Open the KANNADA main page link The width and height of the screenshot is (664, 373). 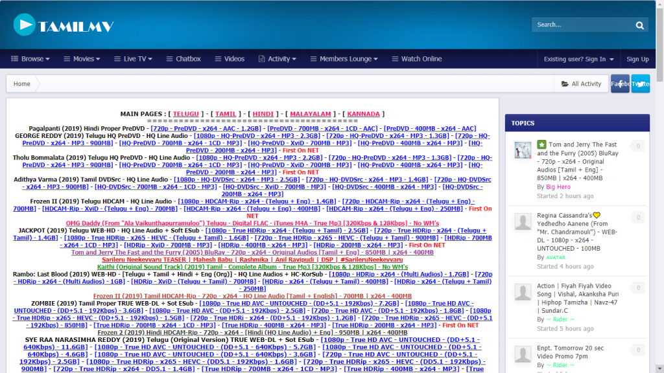(x=363, y=114)
